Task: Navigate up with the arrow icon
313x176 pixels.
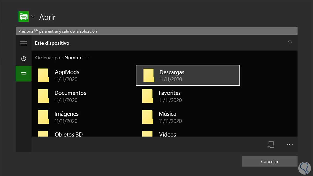Action: (290, 43)
